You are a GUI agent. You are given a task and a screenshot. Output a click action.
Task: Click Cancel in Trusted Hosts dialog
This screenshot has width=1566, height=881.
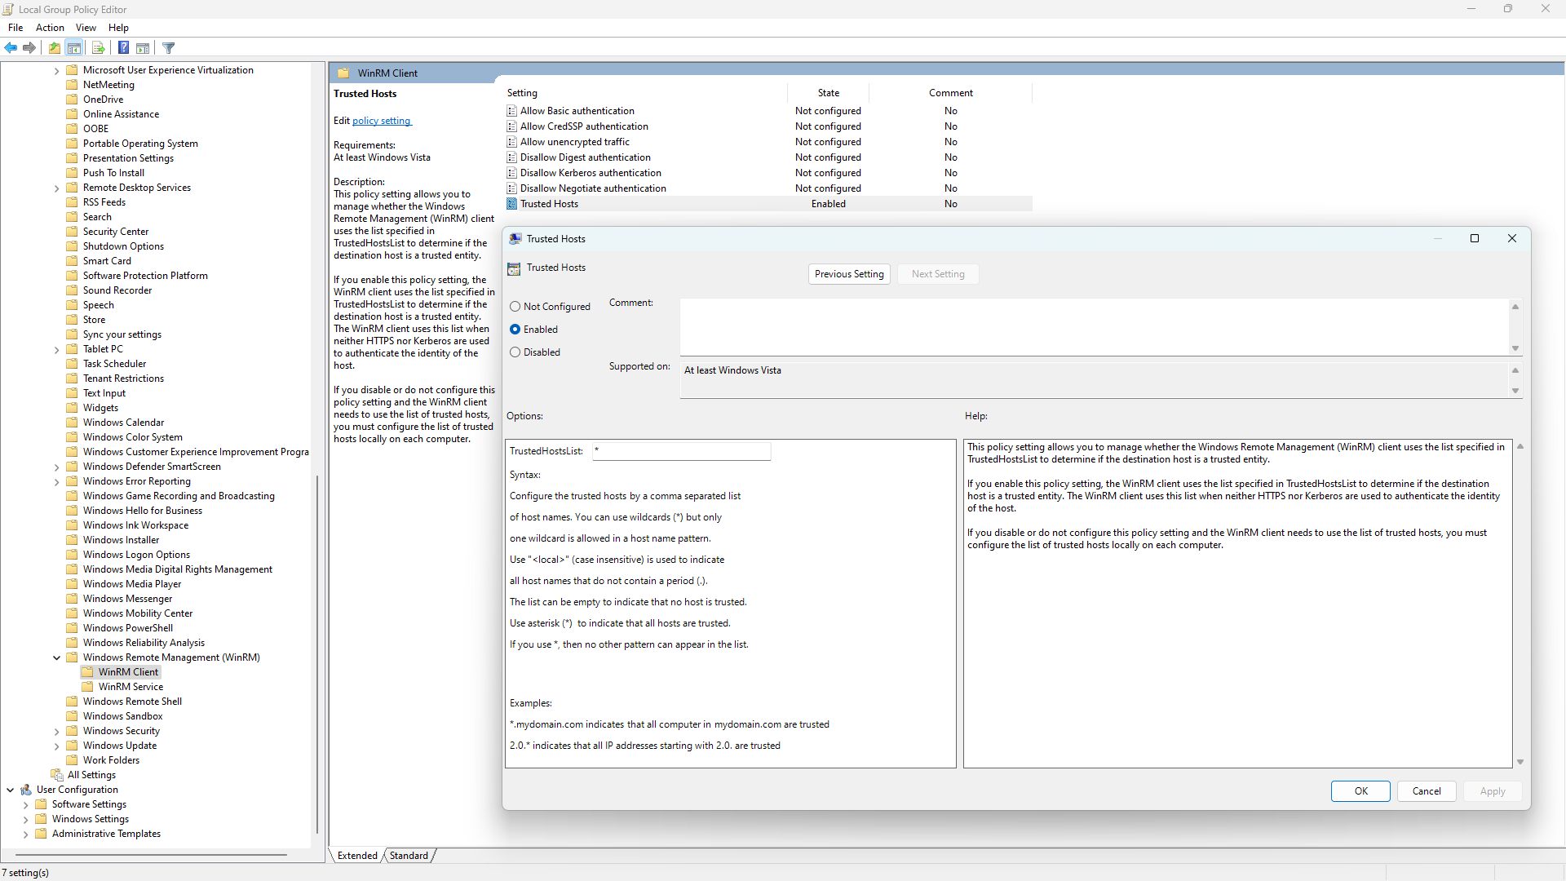click(x=1427, y=791)
